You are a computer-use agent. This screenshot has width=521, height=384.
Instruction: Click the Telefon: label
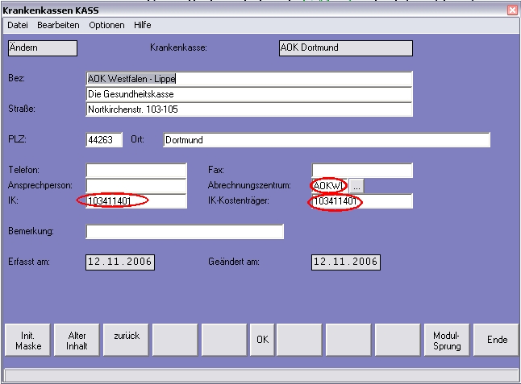(x=23, y=170)
